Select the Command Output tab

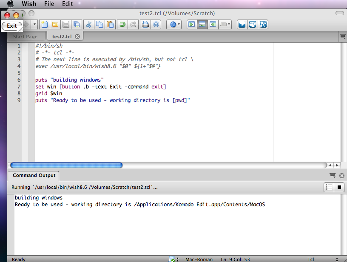coord(34,175)
